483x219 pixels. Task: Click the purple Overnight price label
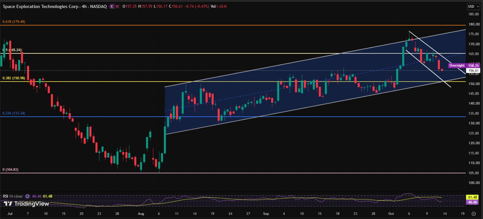(x=456, y=66)
